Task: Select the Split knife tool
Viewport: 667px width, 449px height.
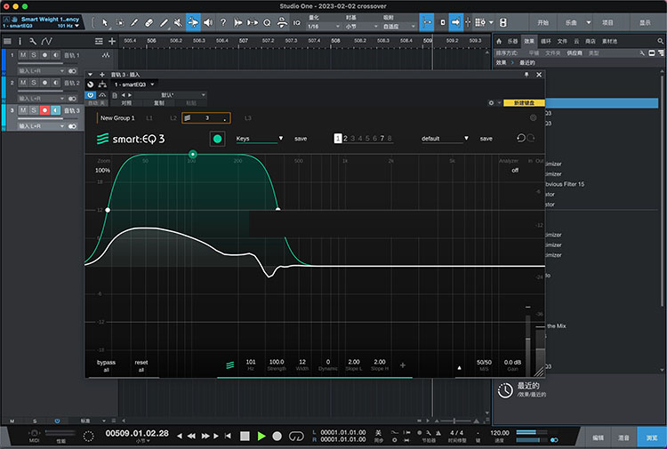Action: click(x=134, y=22)
